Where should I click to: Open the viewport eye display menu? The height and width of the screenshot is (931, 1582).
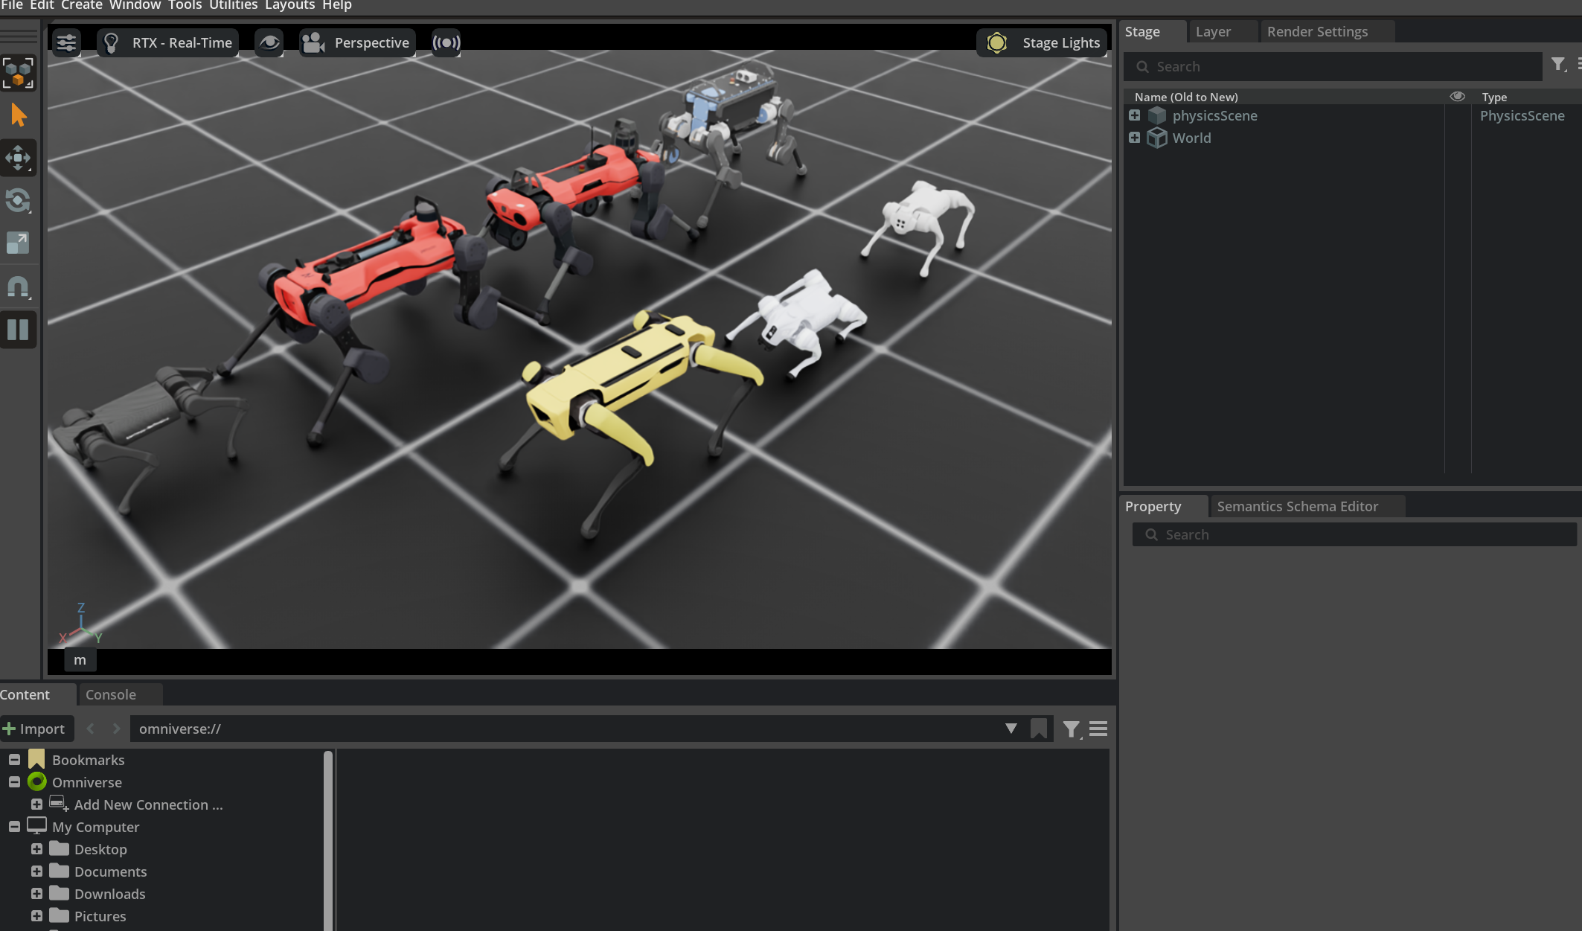click(x=269, y=42)
